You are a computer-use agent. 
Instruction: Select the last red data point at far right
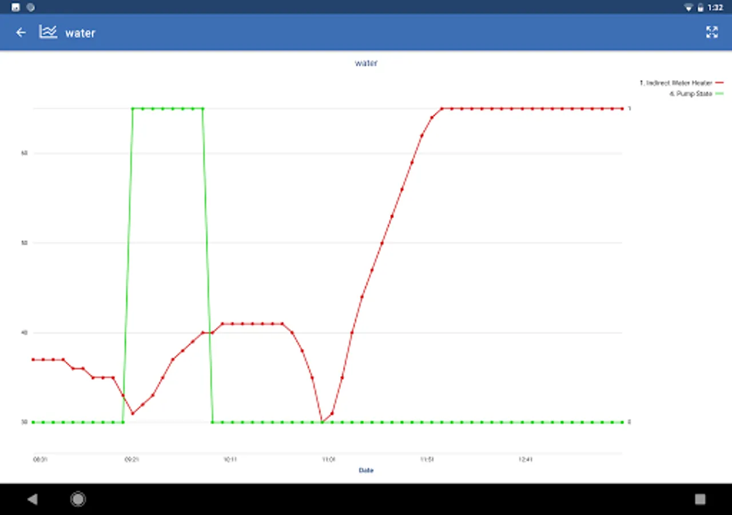coord(622,108)
